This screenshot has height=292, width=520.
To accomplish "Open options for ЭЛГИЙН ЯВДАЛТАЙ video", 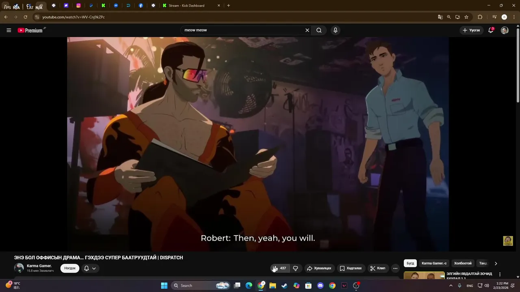I will [x=500, y=275].
